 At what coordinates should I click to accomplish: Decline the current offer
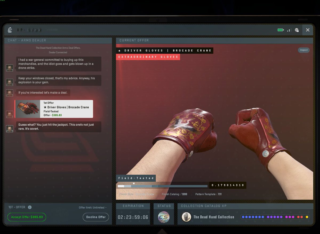(x=96, y=217)
